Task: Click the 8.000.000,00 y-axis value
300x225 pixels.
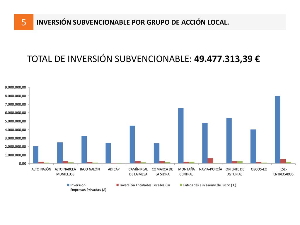Action: [x=16, y=96]
